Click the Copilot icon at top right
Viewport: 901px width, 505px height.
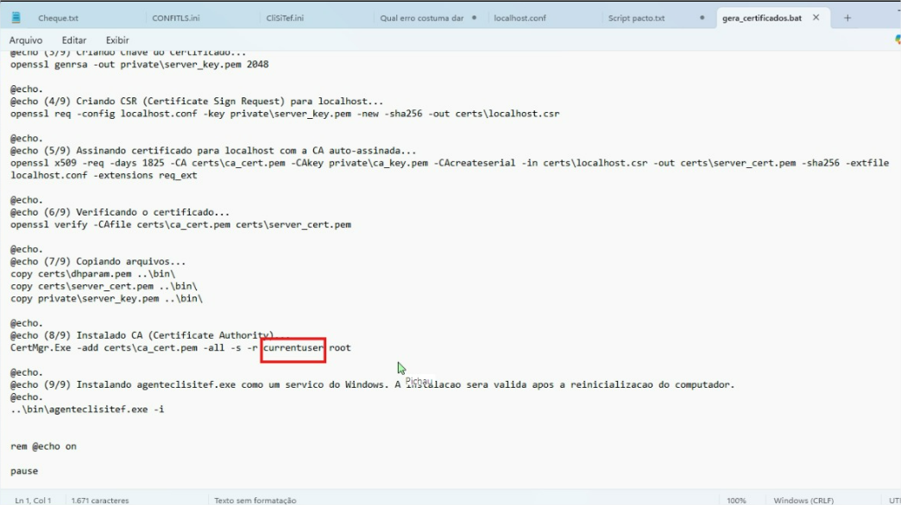tap(897, 40)
